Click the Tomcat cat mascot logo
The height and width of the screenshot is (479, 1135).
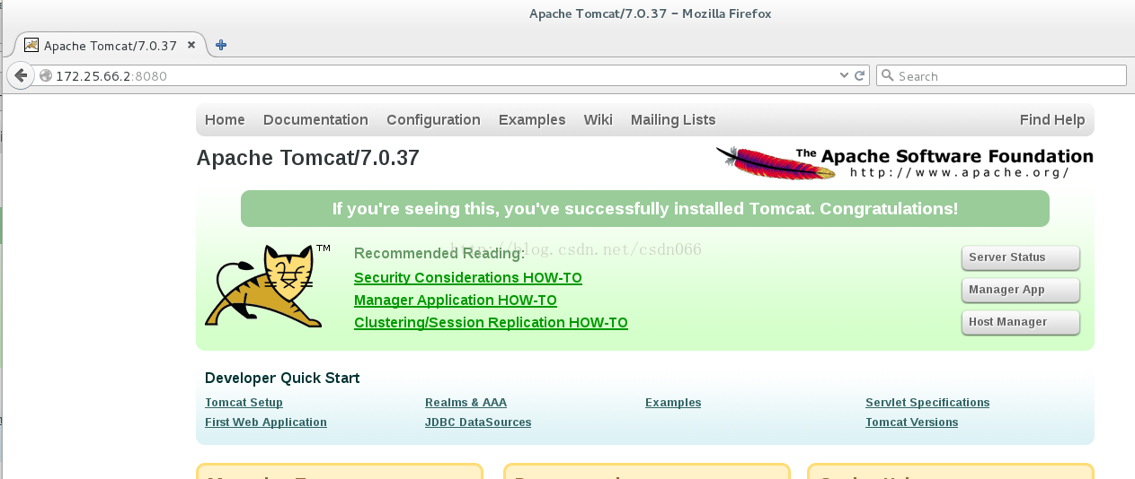267,285
